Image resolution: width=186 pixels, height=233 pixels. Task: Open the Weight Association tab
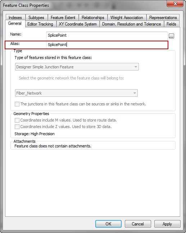pos(127,18)
